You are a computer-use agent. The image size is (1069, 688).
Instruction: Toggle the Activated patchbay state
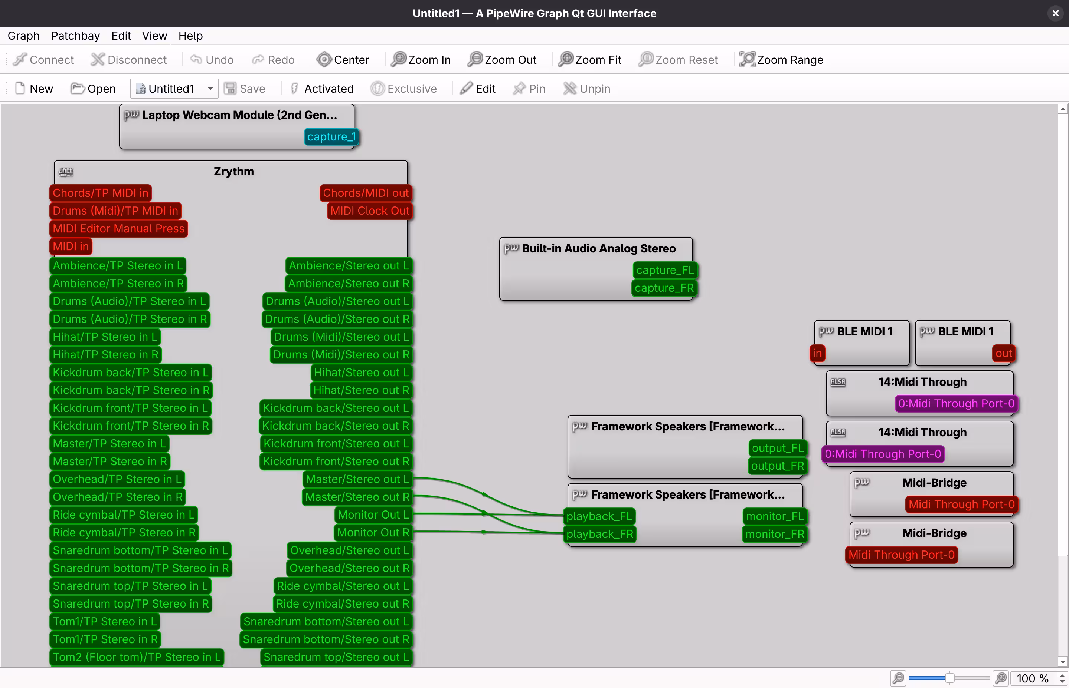click(321, 89)
